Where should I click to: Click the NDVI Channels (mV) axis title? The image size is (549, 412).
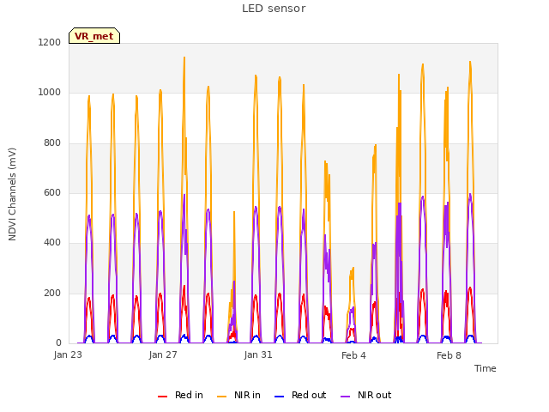[x=12, y=194]
